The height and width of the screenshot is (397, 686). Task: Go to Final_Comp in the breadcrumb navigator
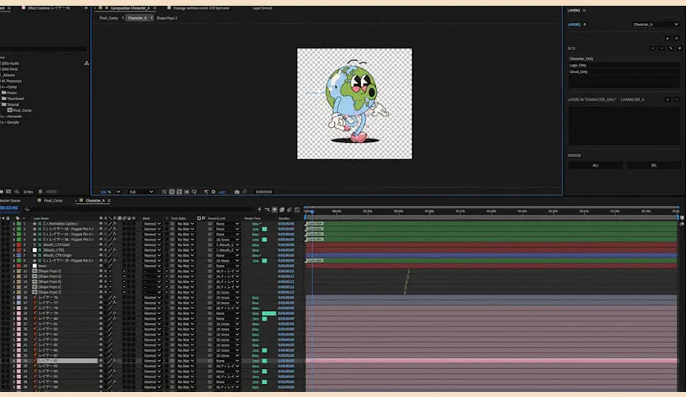tap(108, 18)
